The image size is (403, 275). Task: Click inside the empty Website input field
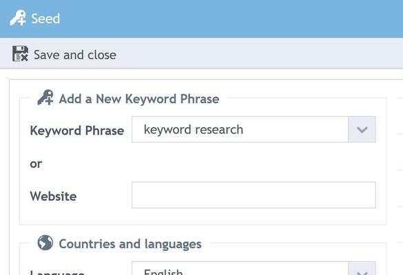click(254, 195)
